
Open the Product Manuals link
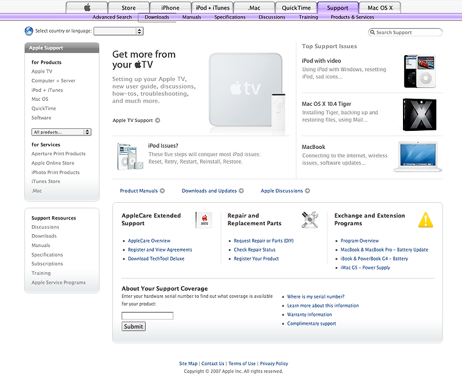pos(139,191)
